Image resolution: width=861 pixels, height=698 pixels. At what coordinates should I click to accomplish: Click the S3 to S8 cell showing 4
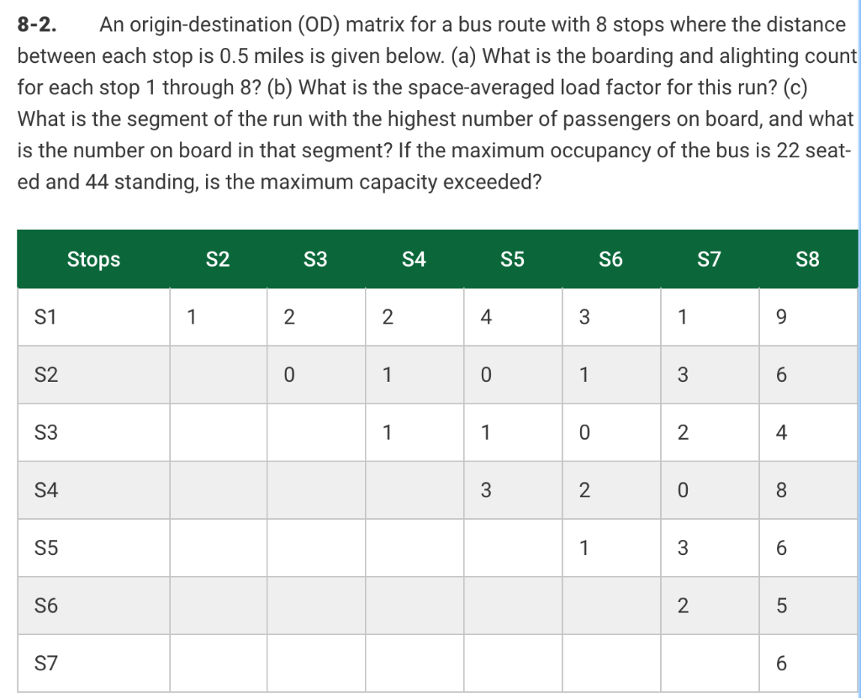[x=808, y=432]
